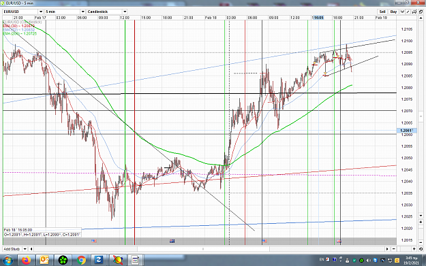Click the EN language indicator in the tray
The width and height of the screenshot is (426, 266).
(322, 260)
